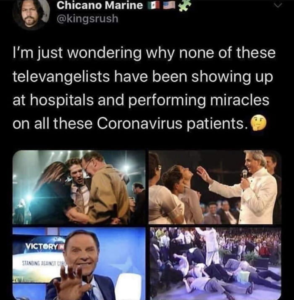The height and width of the screenshot is (300, 294).
Task: Open the bottom-right crowd on floor photo
Action: 215,264
